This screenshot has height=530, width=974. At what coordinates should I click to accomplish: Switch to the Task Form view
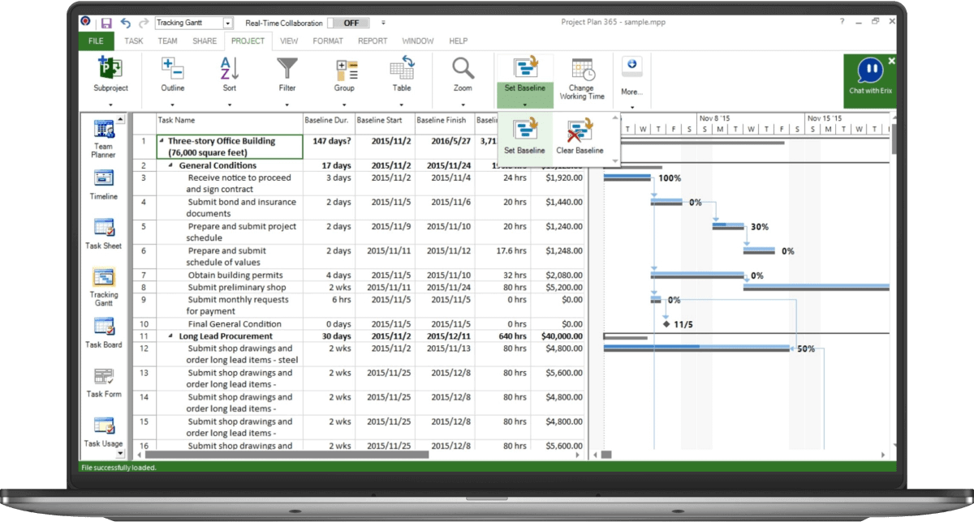click(x=103, y=383)
